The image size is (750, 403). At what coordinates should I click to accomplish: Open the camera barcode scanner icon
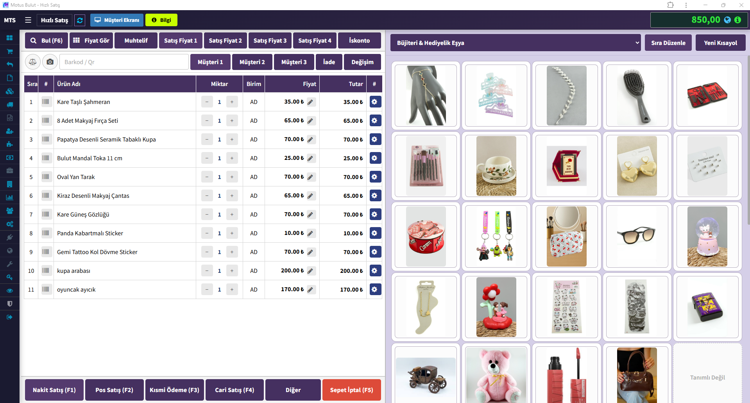50,62
